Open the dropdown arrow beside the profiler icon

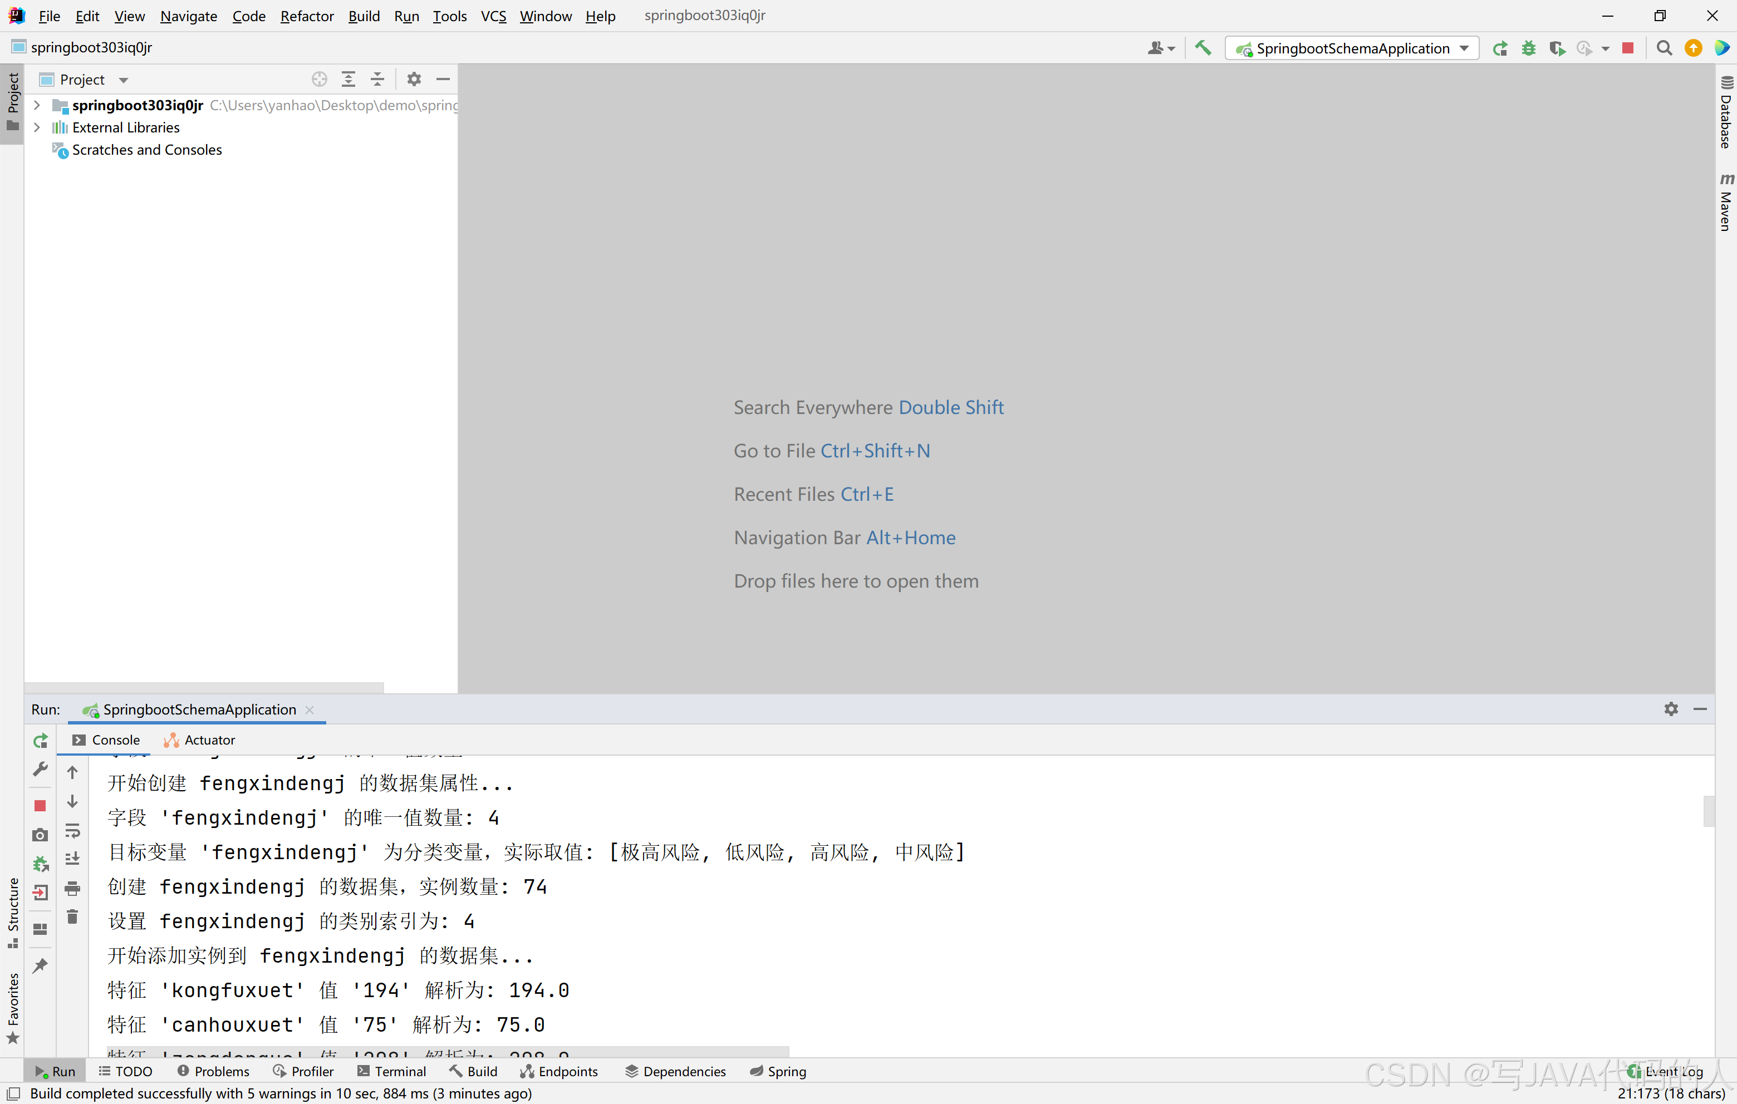[x=1605, y=48]
